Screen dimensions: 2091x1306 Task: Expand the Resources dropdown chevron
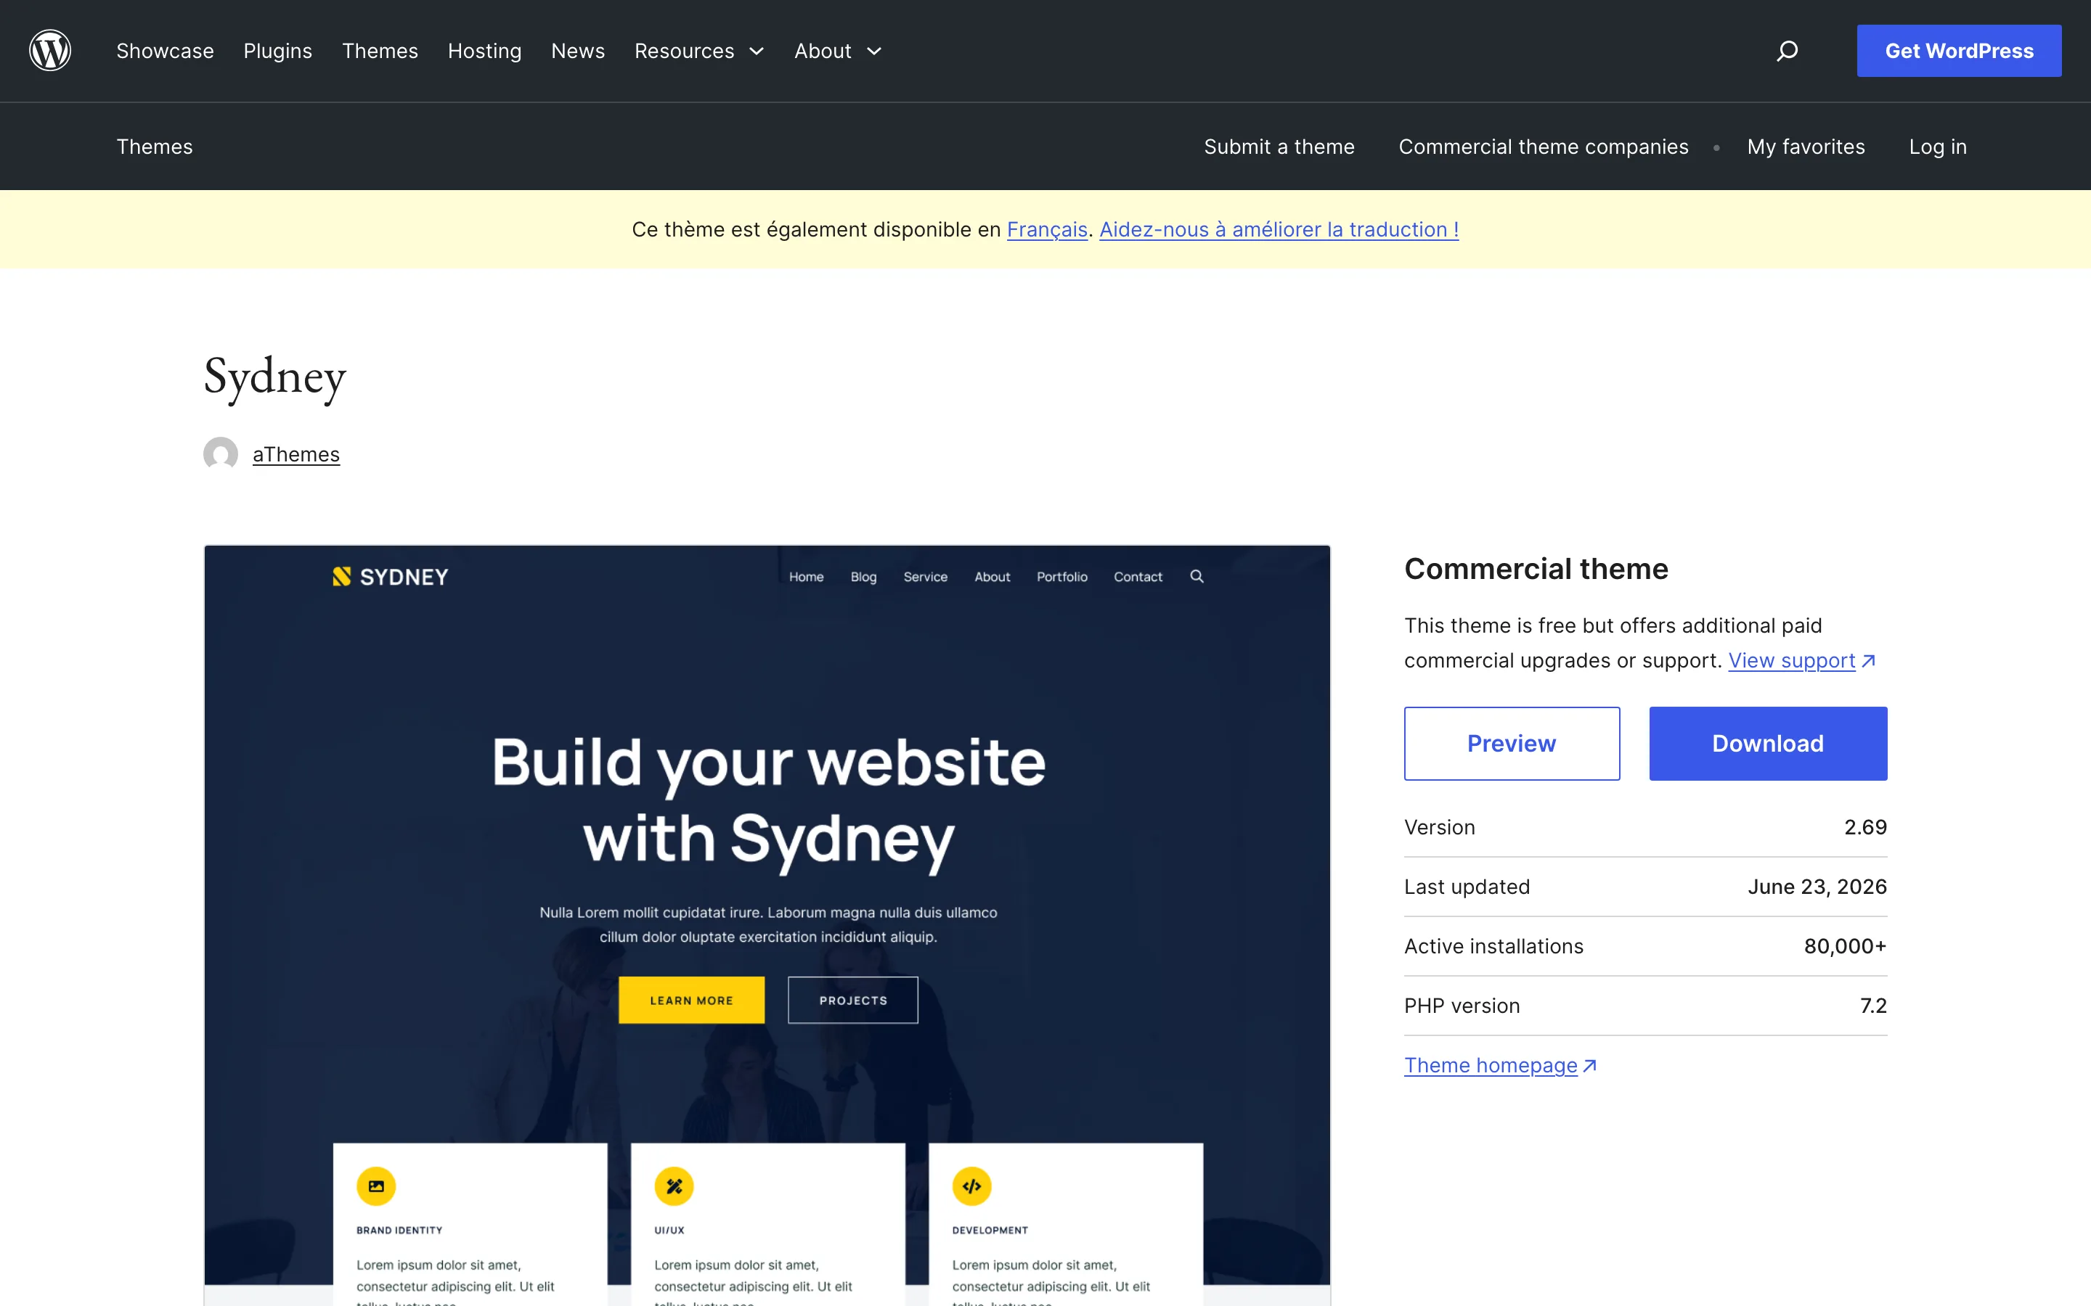pos(757,52)
